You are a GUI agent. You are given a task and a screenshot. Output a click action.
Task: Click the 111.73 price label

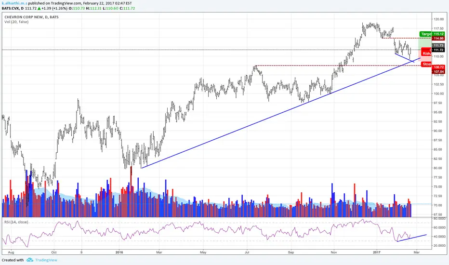point(438,45)
